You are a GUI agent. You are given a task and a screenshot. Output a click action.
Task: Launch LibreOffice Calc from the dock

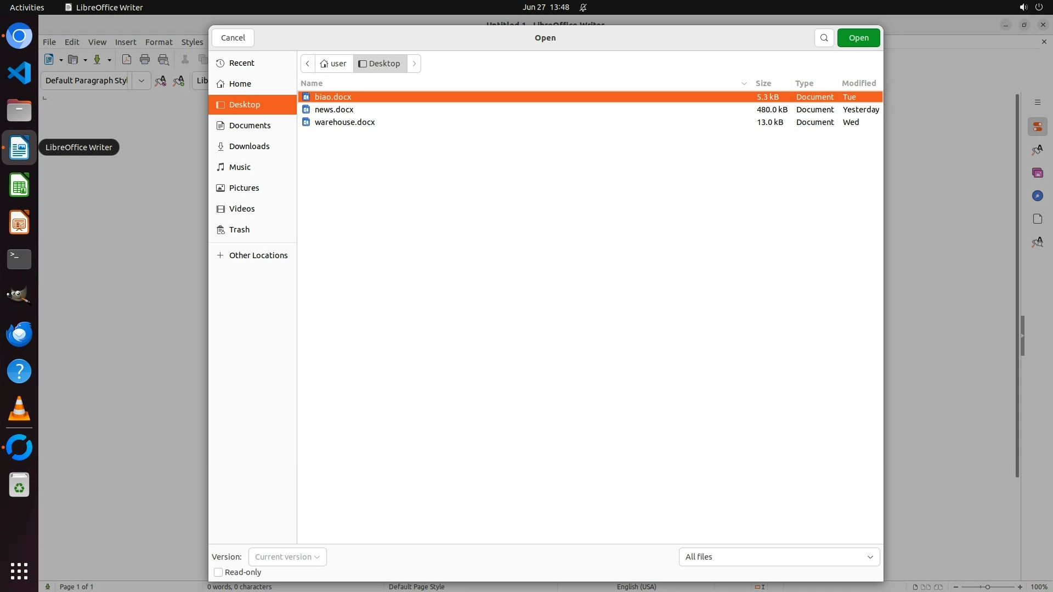tap(19, 185)
